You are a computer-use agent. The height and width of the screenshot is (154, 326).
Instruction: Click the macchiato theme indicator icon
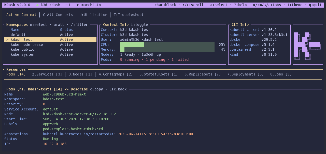(x=78, y=5)
